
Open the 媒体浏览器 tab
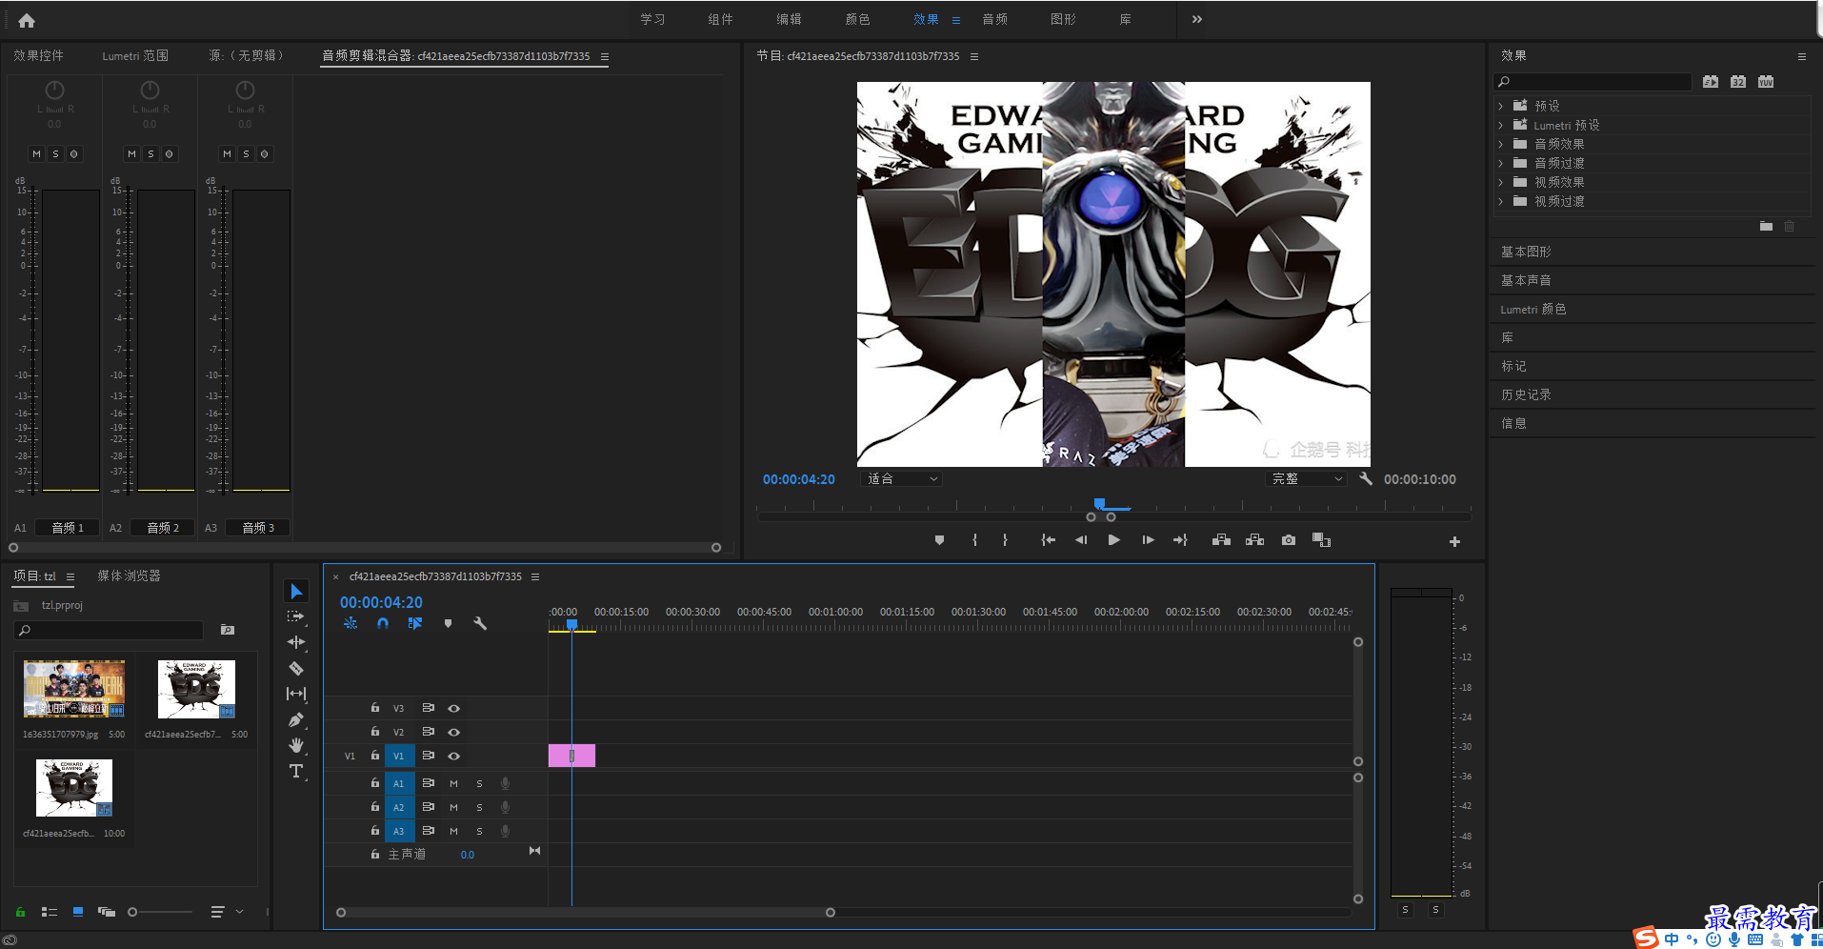[x=129, y=575]
